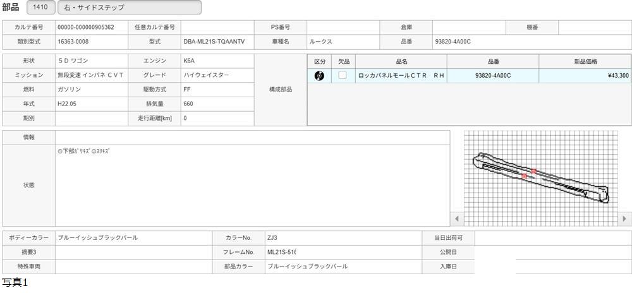Click the 写真1 heading

pyautogui.click(x=15, y=283)
